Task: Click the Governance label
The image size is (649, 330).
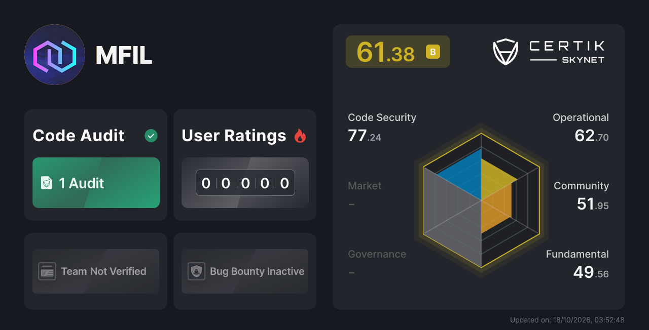Action: [377, 254]
